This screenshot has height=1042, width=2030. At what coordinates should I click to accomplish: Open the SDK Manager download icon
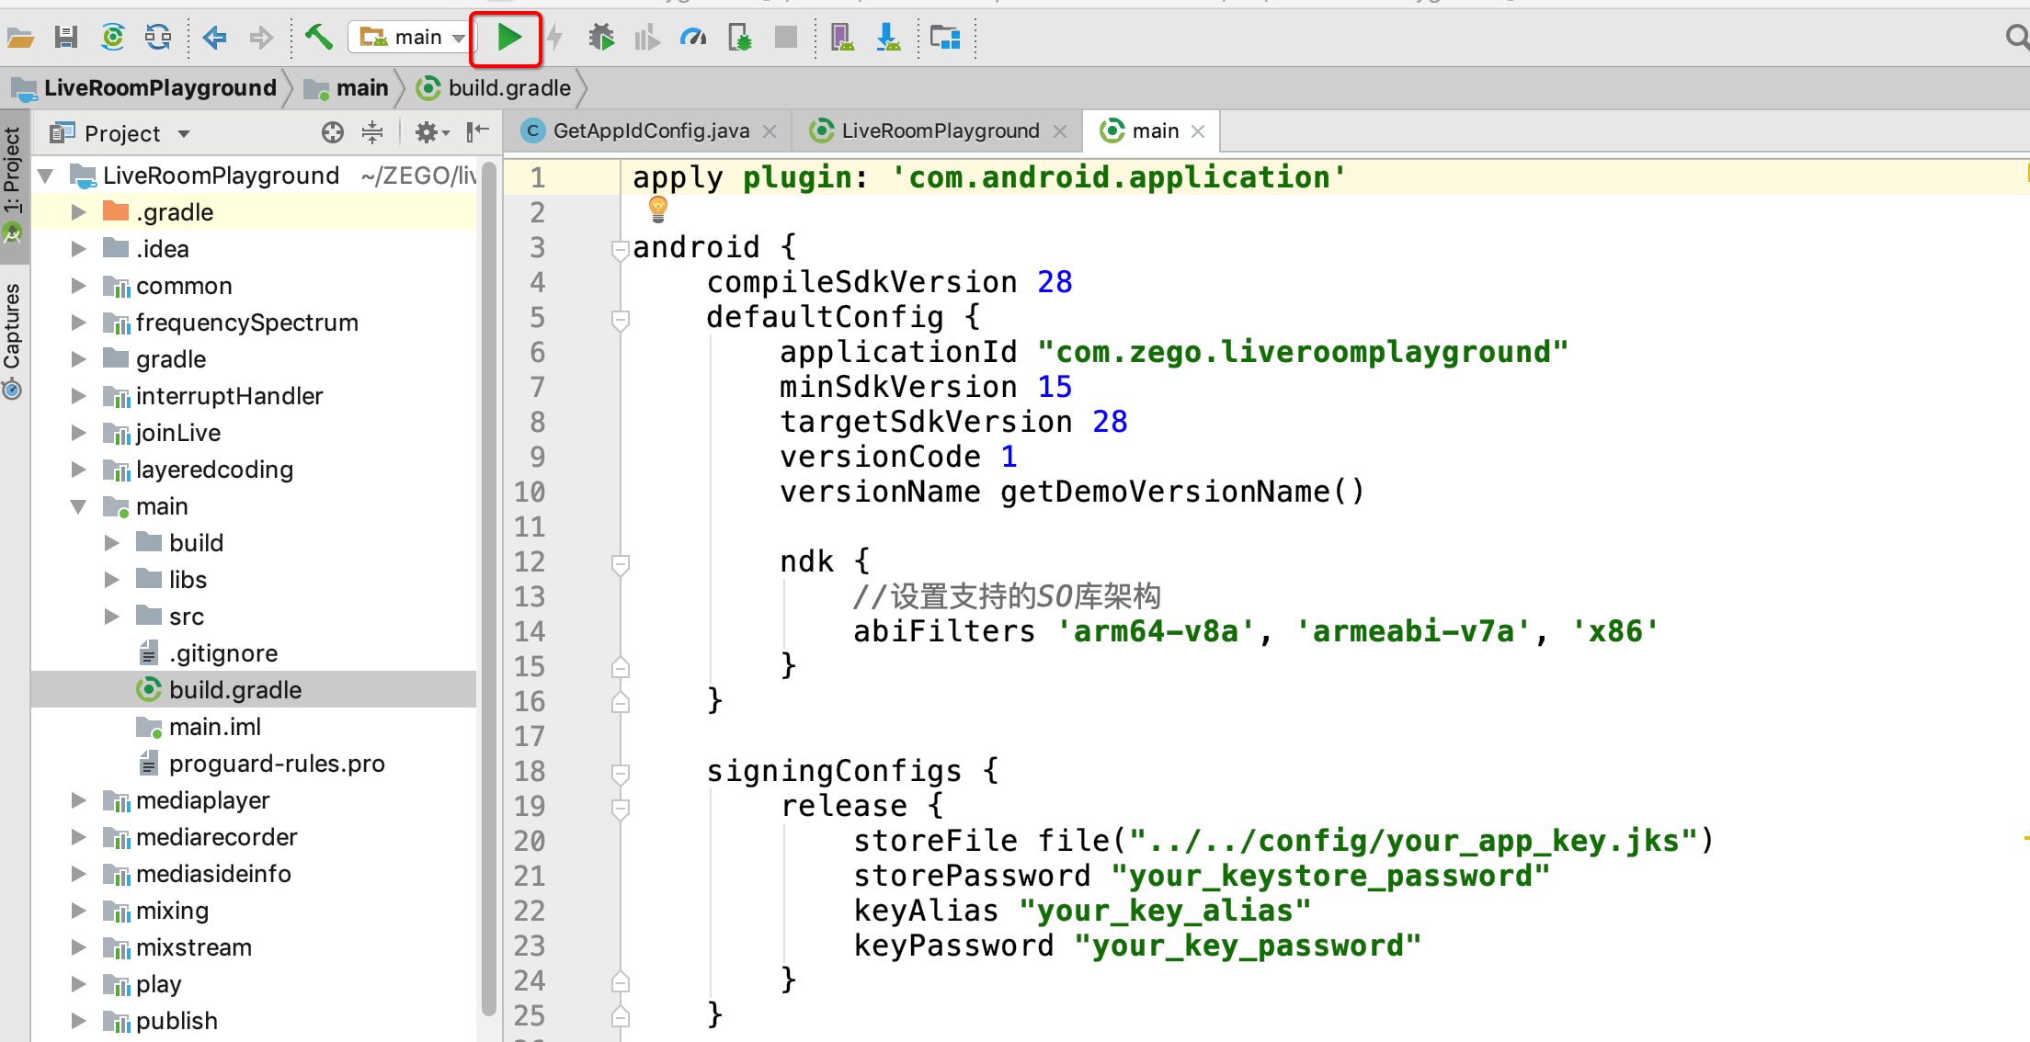click(x=888, y=37)
